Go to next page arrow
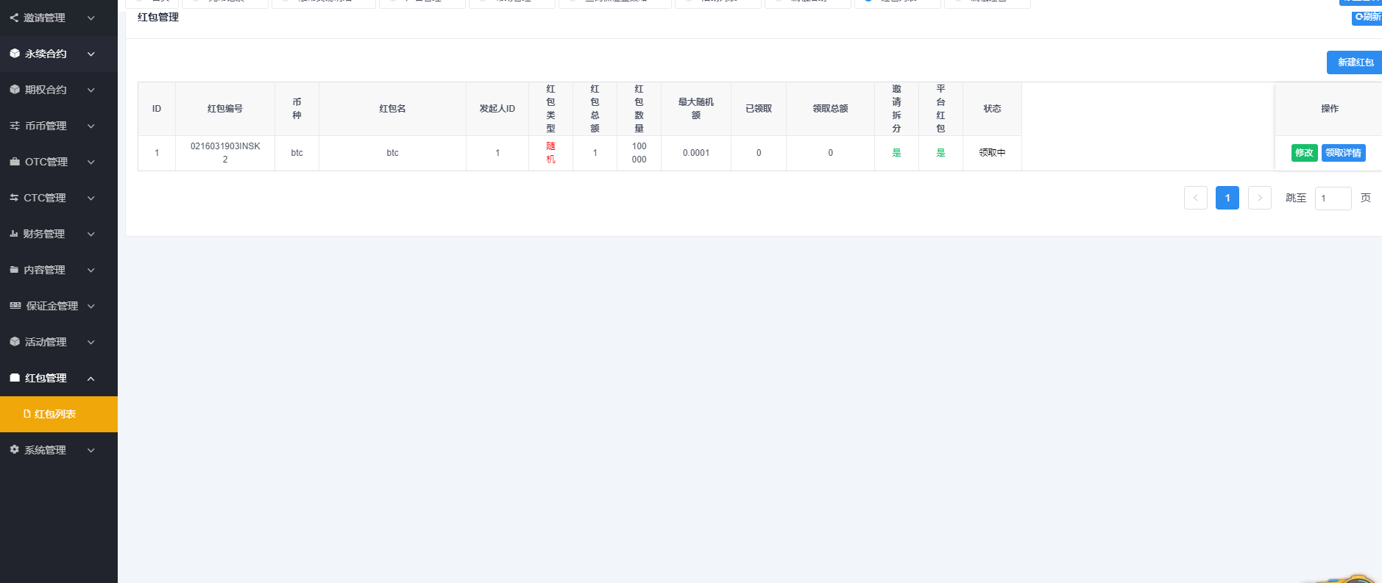Image resolution: width=1382 pixels, height=583 pixels. tap(1259, 198)
